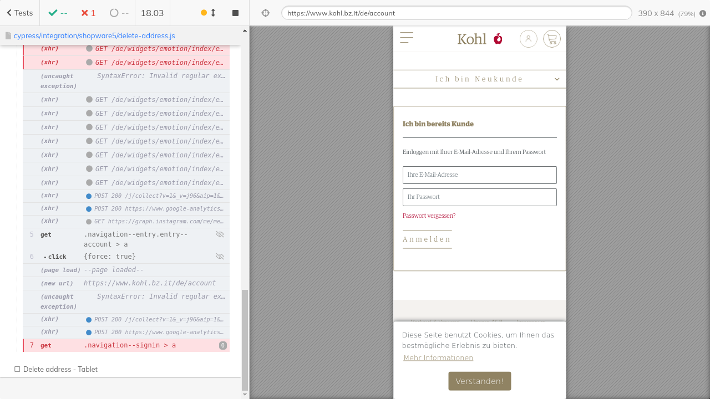710x399 pixels.
Task: Open the shopping cart icon
Action: (x=551, y=39)
